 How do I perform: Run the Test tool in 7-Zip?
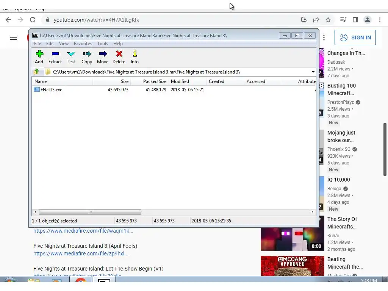[71, 57]
